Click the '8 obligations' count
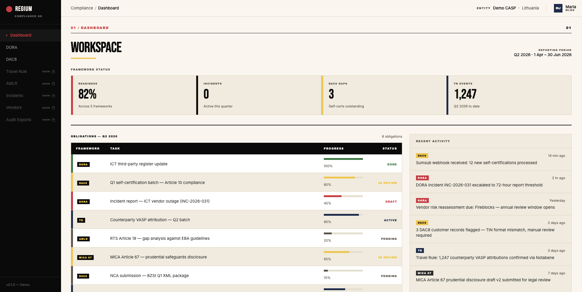 392,136
